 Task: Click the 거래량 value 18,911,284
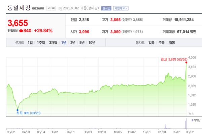pyautogui.click(x=184, y=20)
